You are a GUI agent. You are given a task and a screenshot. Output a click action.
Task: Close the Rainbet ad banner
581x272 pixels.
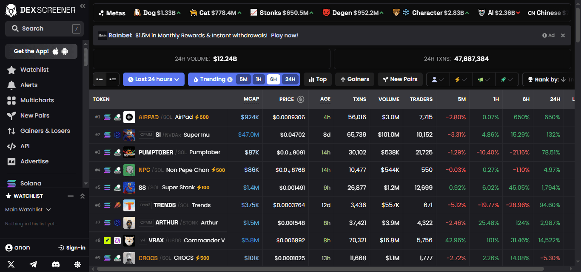click(x=563, y=35)
